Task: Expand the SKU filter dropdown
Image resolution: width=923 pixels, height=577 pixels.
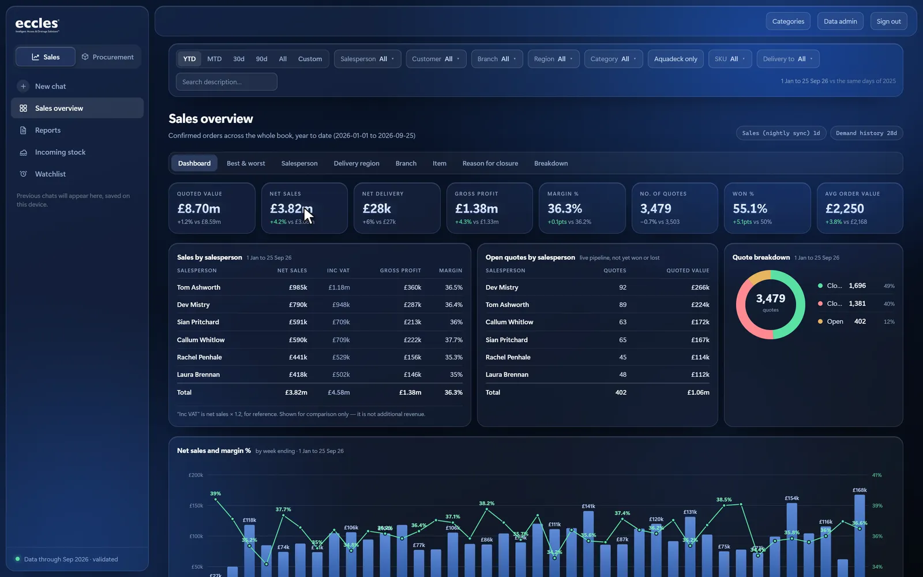Action: point(730,59)
